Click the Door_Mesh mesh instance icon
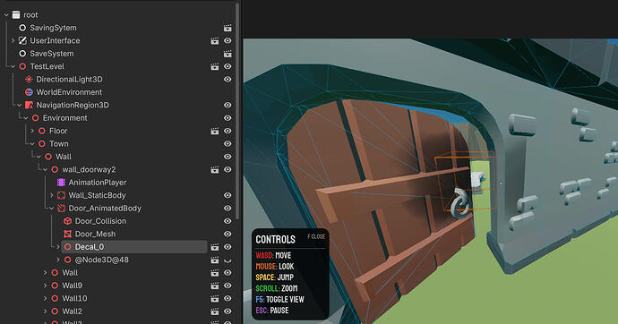618x324 pixels. pyautogui.click(x=67, y=234)
